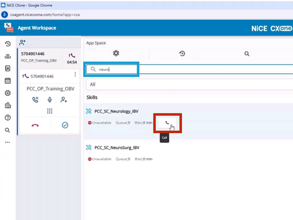Screen dimensions: 293x220
Task: Click the new contact add person icon
Action: click(22, 43)
